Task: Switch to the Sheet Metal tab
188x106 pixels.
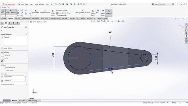Action: pos(26,19)
